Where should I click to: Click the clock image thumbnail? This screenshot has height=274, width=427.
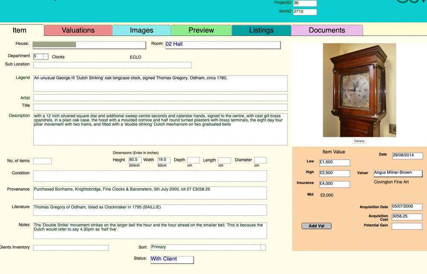[x=359, y=90]
